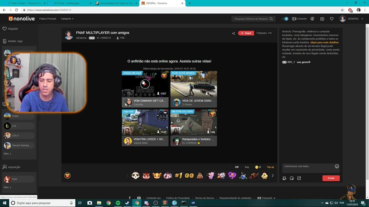
Task: Click the Enviar chat button
Action: pyautogui.click(x=331, y=178)
